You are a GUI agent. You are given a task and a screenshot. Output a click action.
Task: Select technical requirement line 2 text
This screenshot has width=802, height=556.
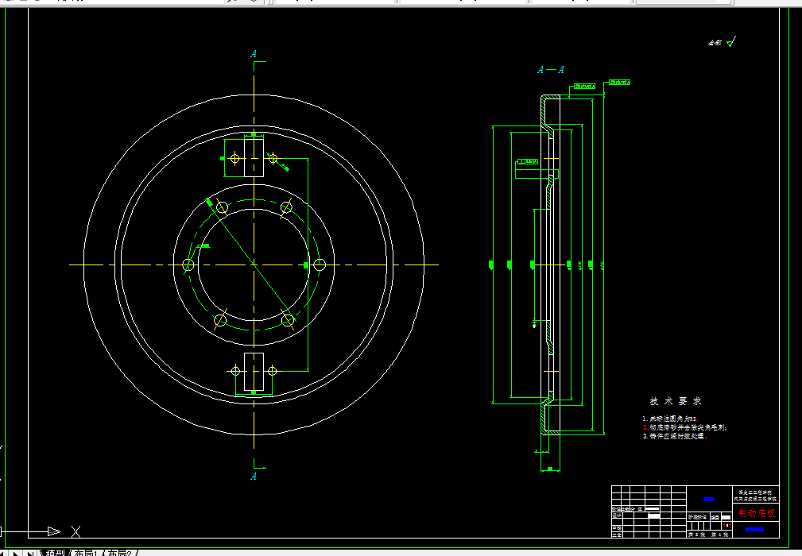pyautogui.click(x=685, y=427)
